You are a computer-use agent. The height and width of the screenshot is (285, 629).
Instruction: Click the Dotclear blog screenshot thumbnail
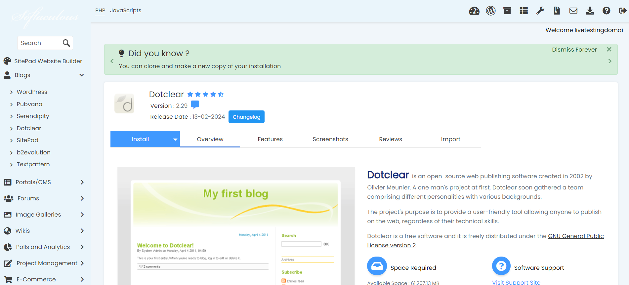(236, 226)
